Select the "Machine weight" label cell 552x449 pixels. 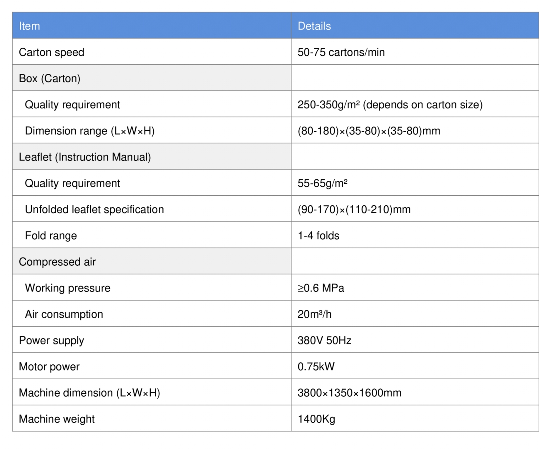click(x=57, y=419)
